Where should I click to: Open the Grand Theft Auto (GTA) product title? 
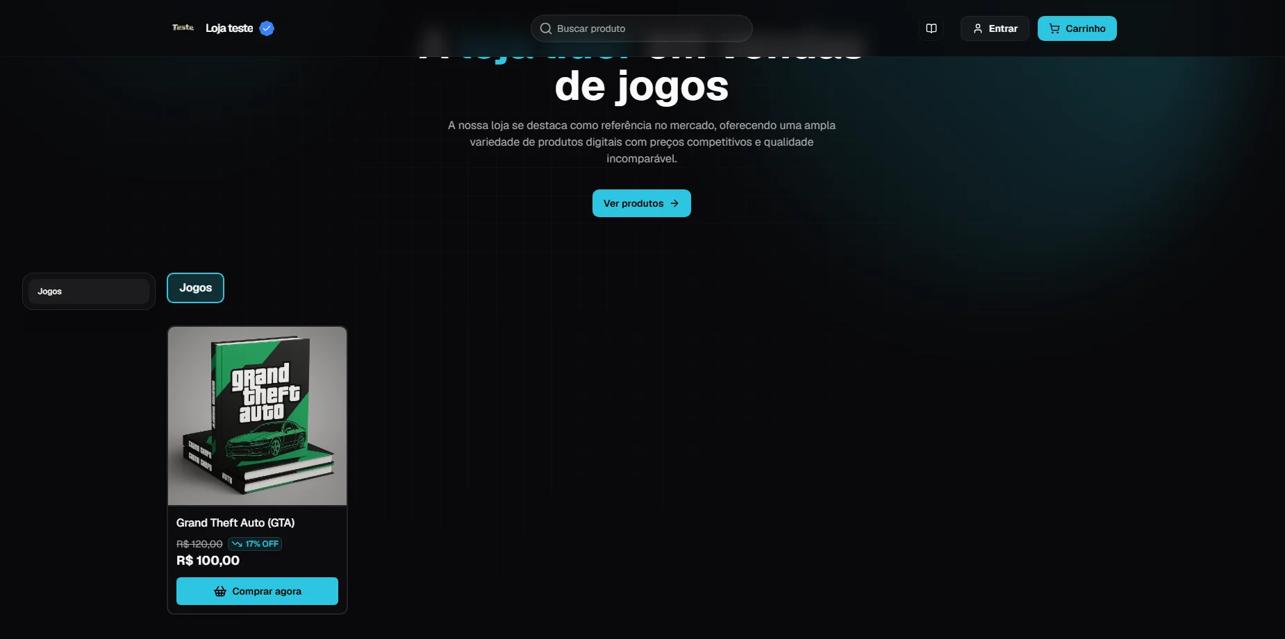click(x=235, y=522)
